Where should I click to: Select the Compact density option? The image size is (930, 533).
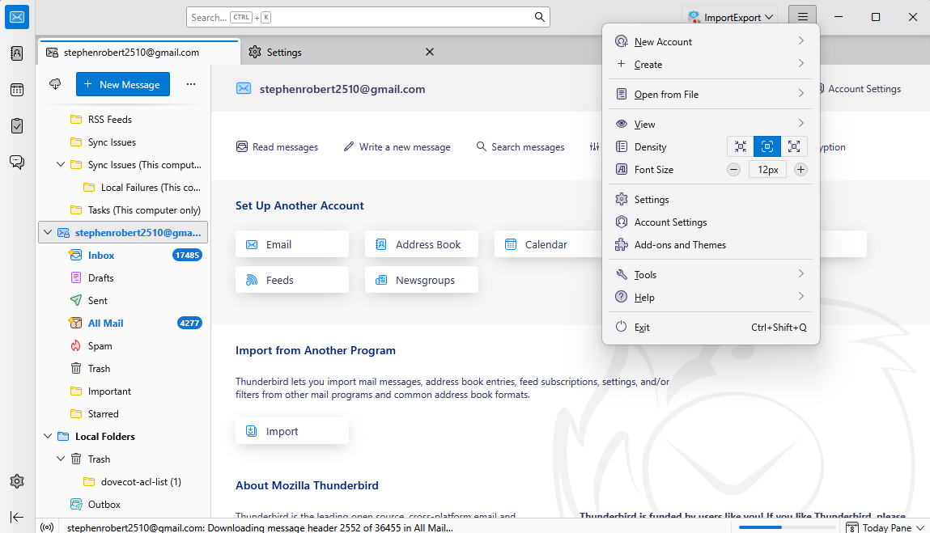pyautogui.click(x=740, y=146)
